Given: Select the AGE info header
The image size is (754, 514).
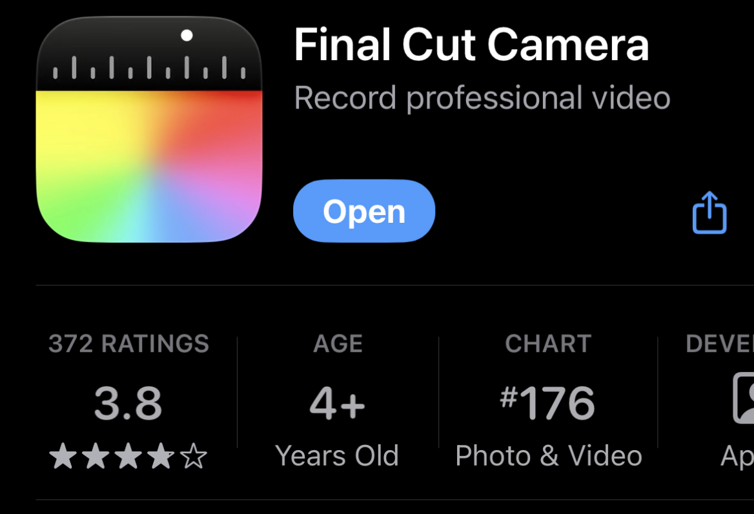Looking at the screenshot, I should [x=338, y=344].
